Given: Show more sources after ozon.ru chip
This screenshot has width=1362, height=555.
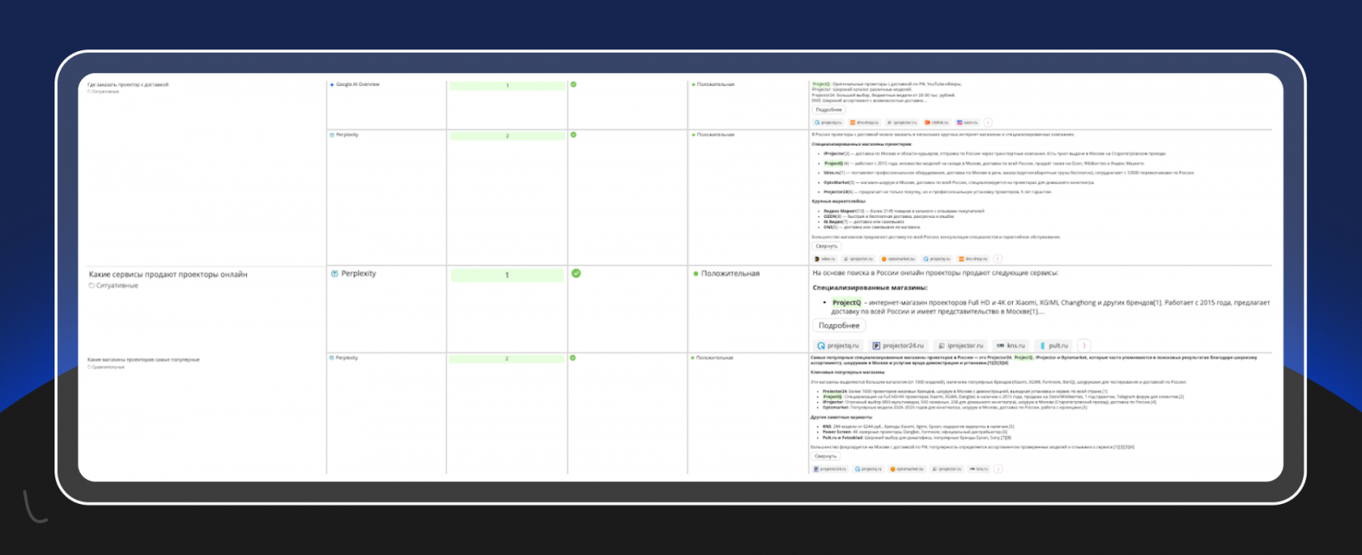Looking at the screenshot, I should point(988,123).
